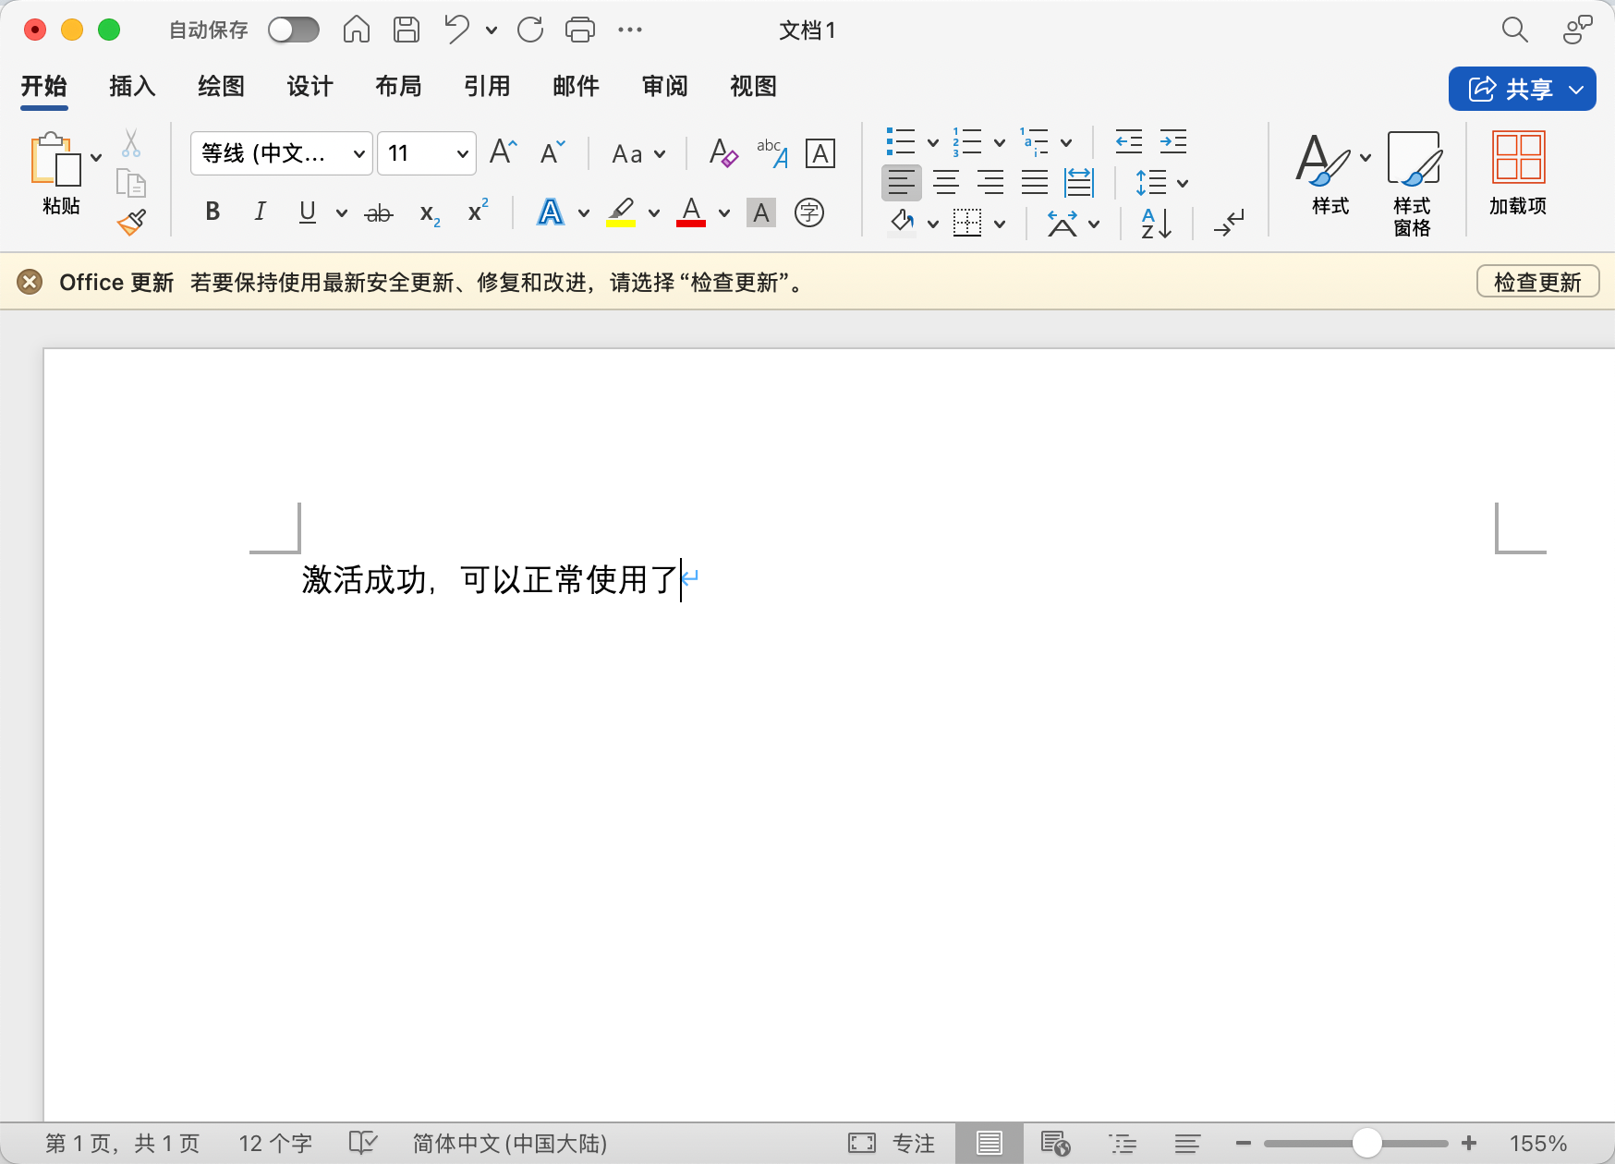The width and height of the screenshot is (1615, 1164).
Task: Switch to the 插入 tab
Action: [132, 86]
